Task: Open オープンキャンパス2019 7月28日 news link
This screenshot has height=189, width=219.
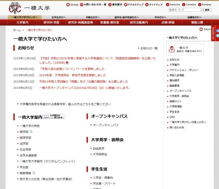Action: click(85, 88)
